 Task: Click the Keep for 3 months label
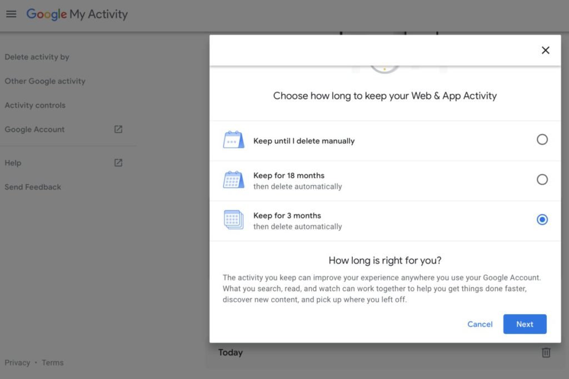point(287,216)
